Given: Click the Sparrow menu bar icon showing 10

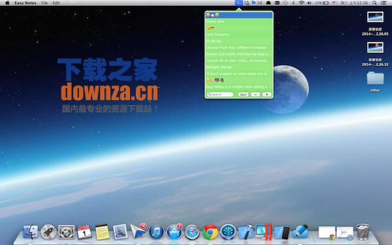Looking at the screenshot, I should [x=257, y=3].
